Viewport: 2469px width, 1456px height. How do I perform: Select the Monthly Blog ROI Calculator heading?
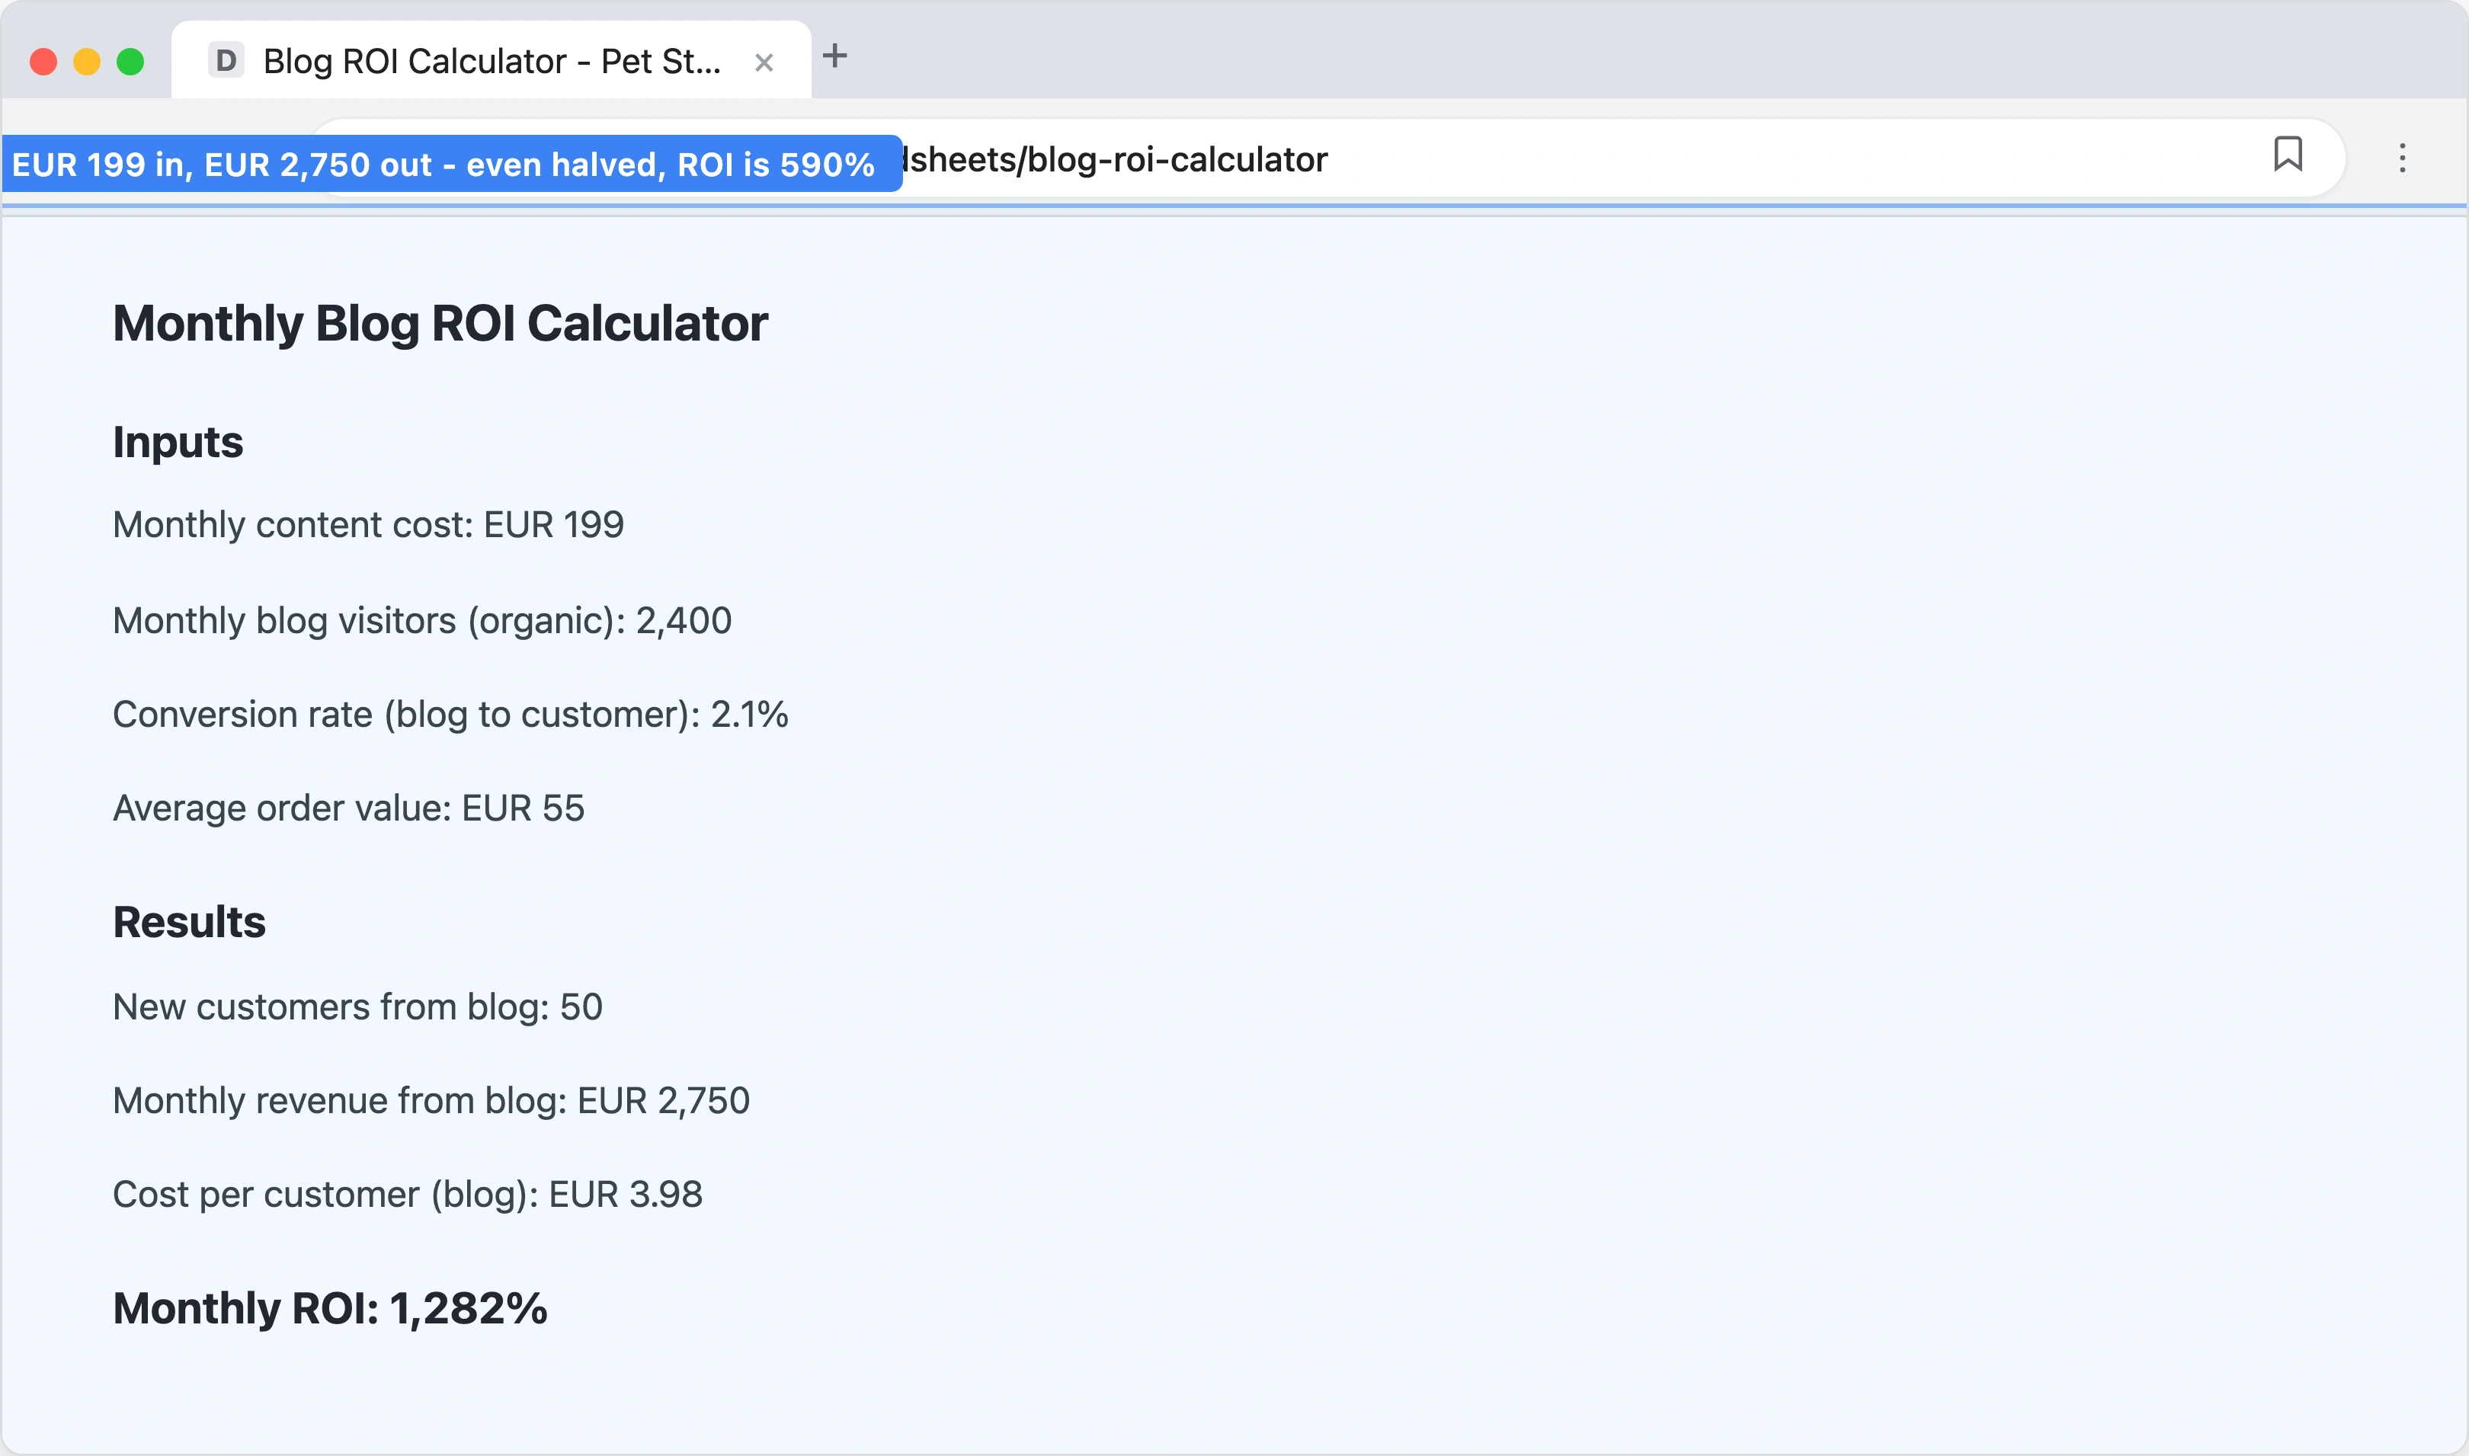pos(440,323)
